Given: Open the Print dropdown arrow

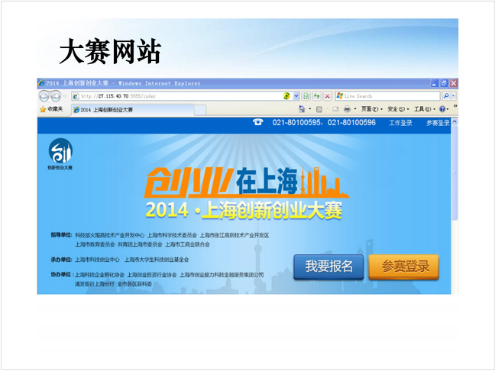Looking at the screenshot, I should [x=355, y=109].
